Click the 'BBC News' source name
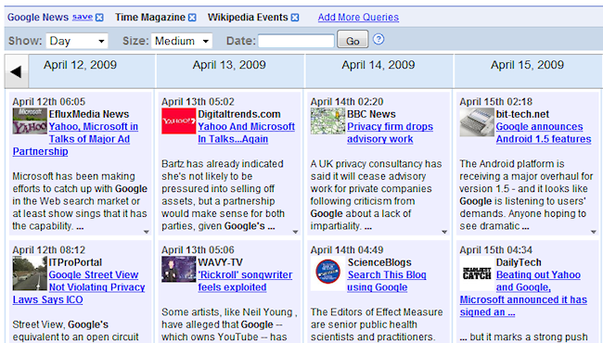 [371, 114]
